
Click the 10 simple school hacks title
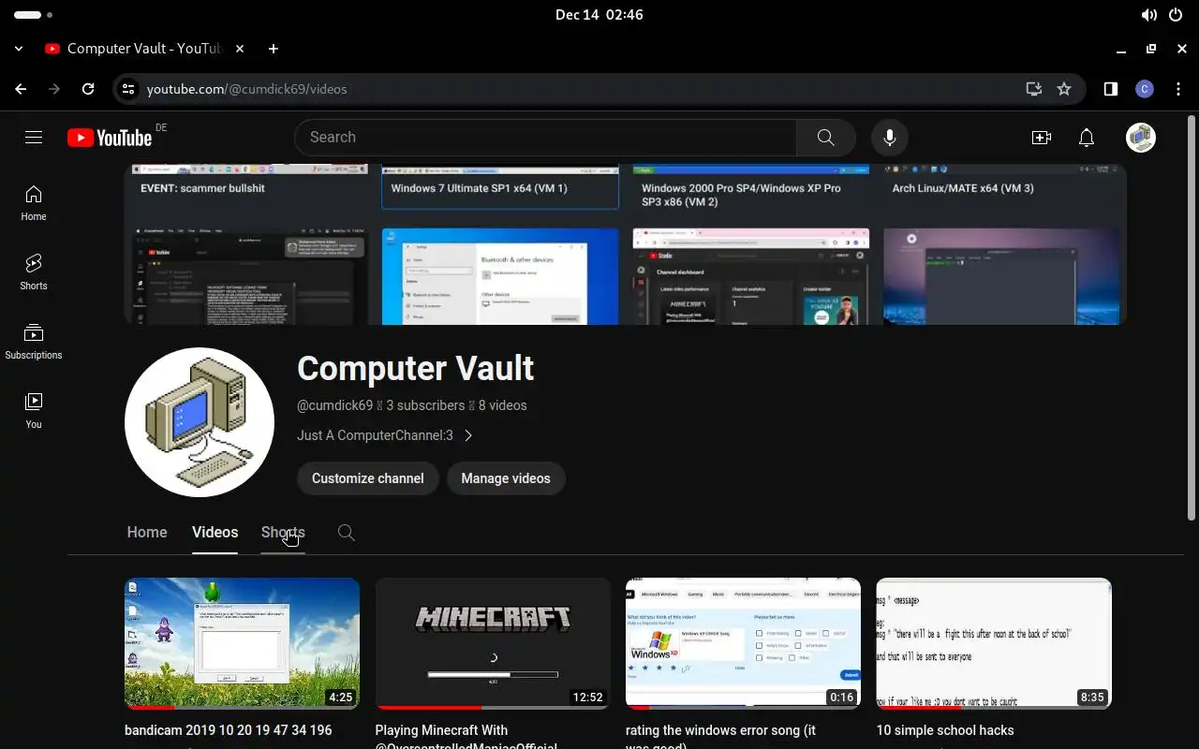pos(945,730)
